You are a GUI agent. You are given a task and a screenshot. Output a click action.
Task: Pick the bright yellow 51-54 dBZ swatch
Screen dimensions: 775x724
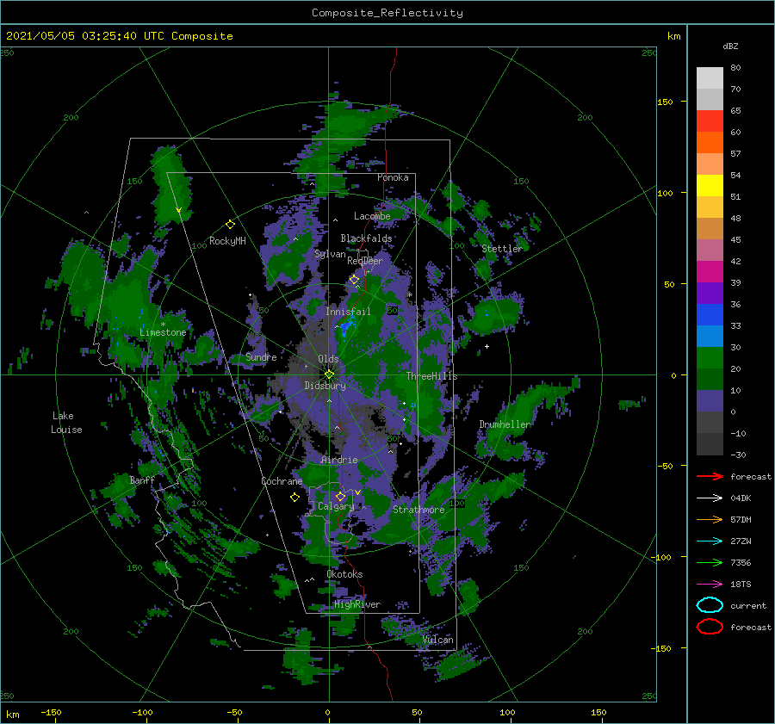point(710,185)
